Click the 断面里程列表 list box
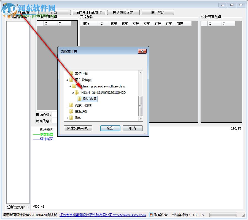 18,112
